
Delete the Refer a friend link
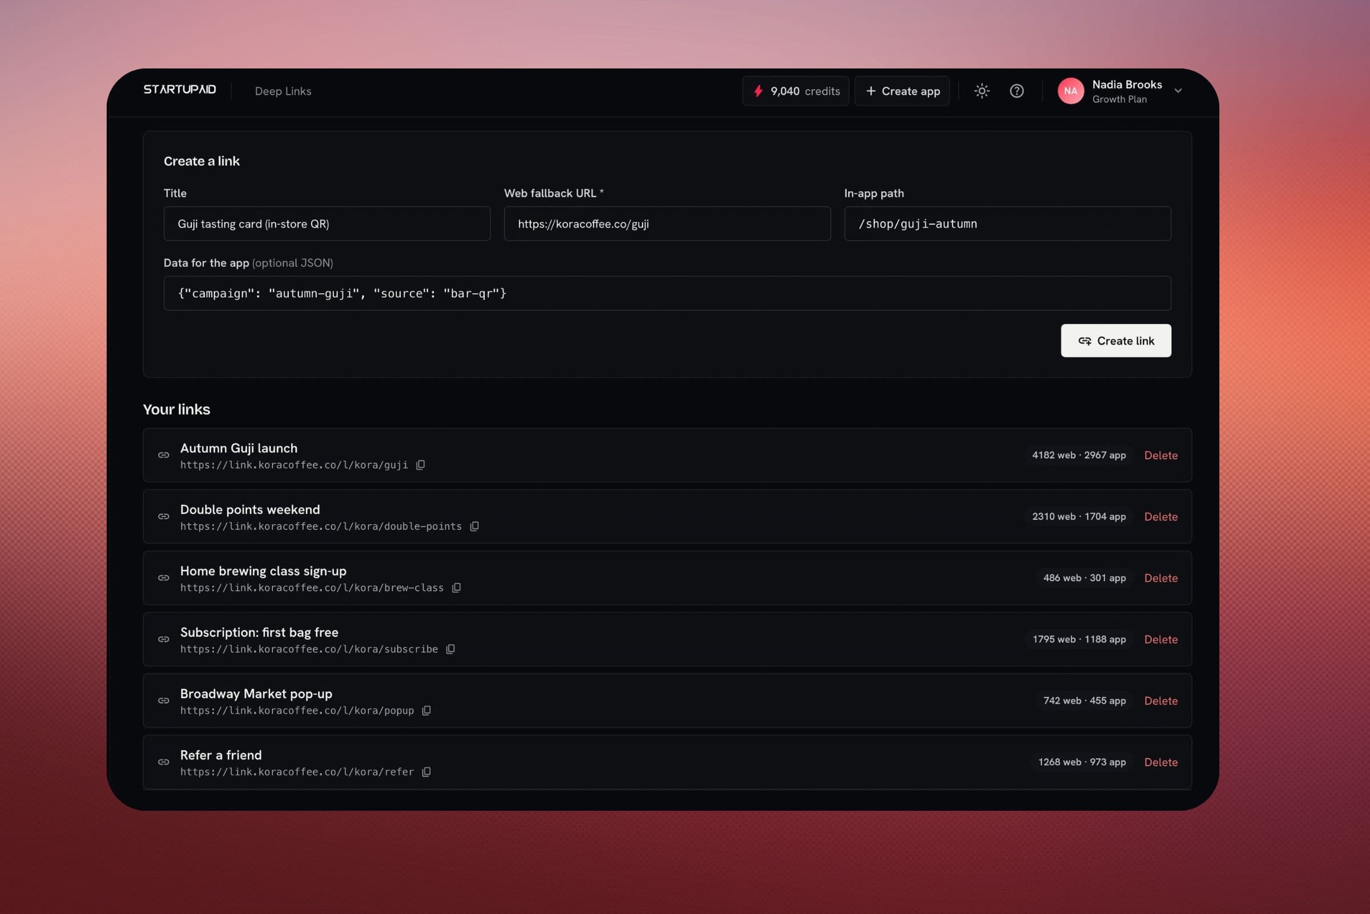1161,762
